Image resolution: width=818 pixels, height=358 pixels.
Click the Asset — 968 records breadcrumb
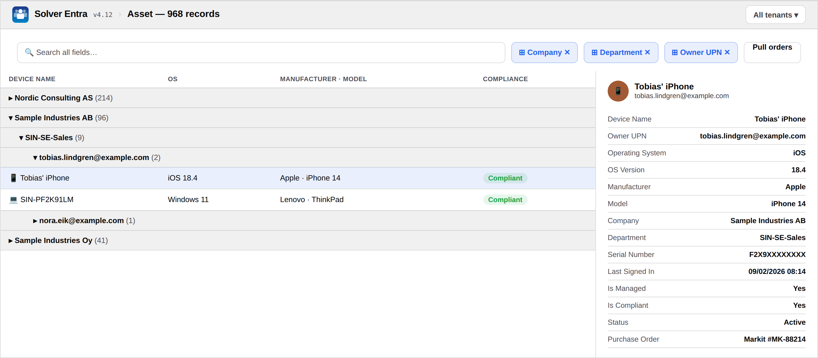pos(173,14)
